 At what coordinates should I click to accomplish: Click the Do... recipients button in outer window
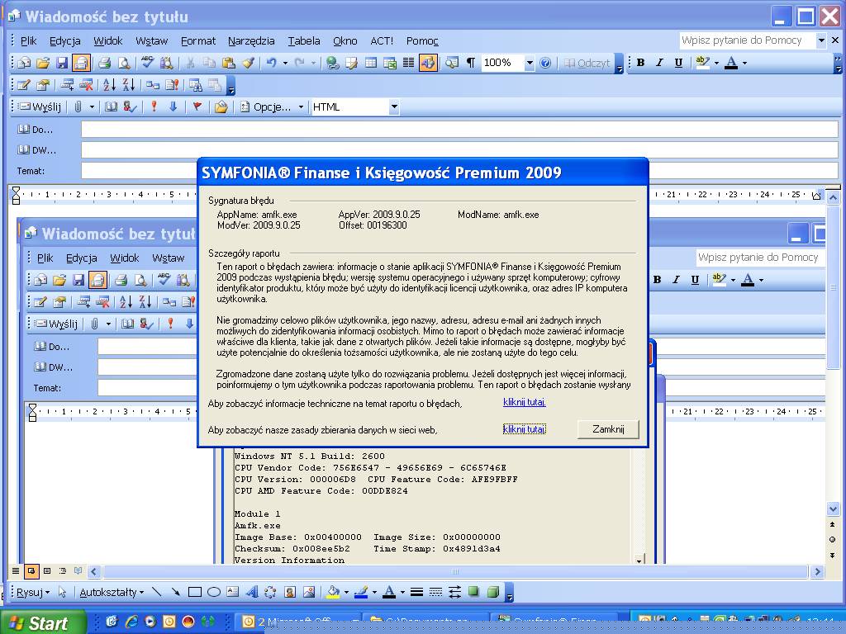pos(35,130)
